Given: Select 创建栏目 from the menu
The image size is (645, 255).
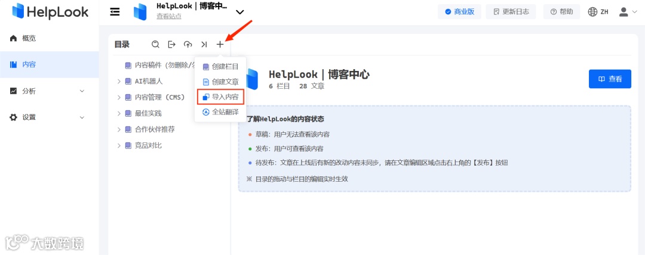Looking at the screenshot, I should click(x=220, y=67).
